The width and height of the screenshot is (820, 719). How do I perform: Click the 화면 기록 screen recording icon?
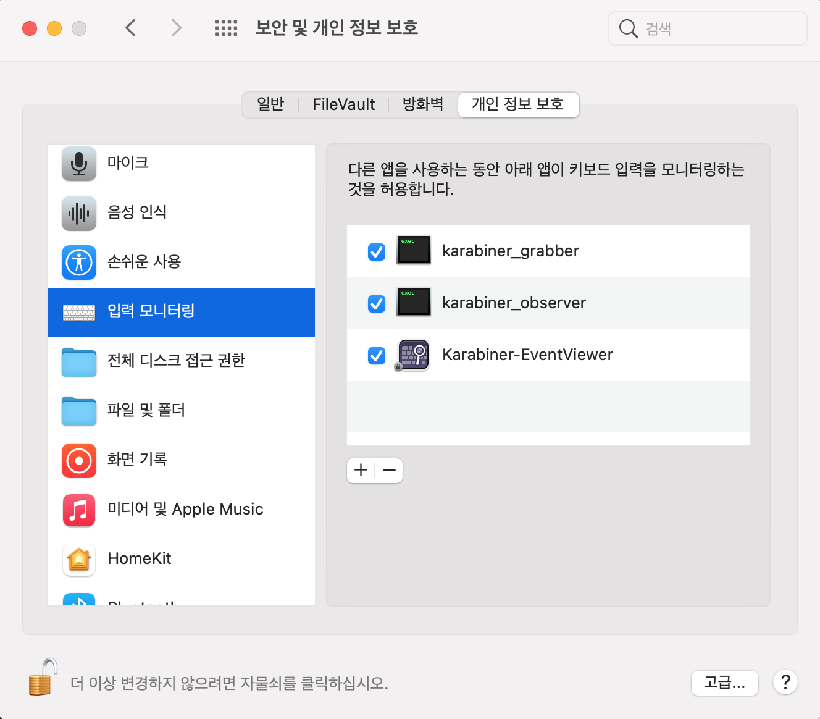pyautogui.click(x=78, y=460)
